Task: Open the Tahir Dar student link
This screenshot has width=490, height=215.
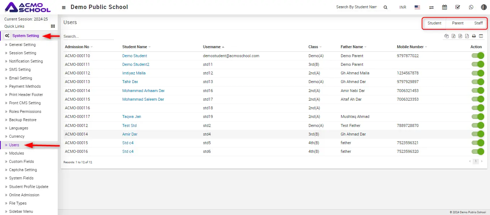Action: (x=130, y=82)
